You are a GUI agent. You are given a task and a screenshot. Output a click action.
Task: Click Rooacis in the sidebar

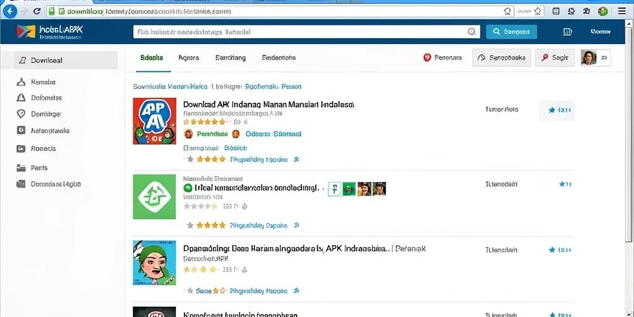pos(43,149)
